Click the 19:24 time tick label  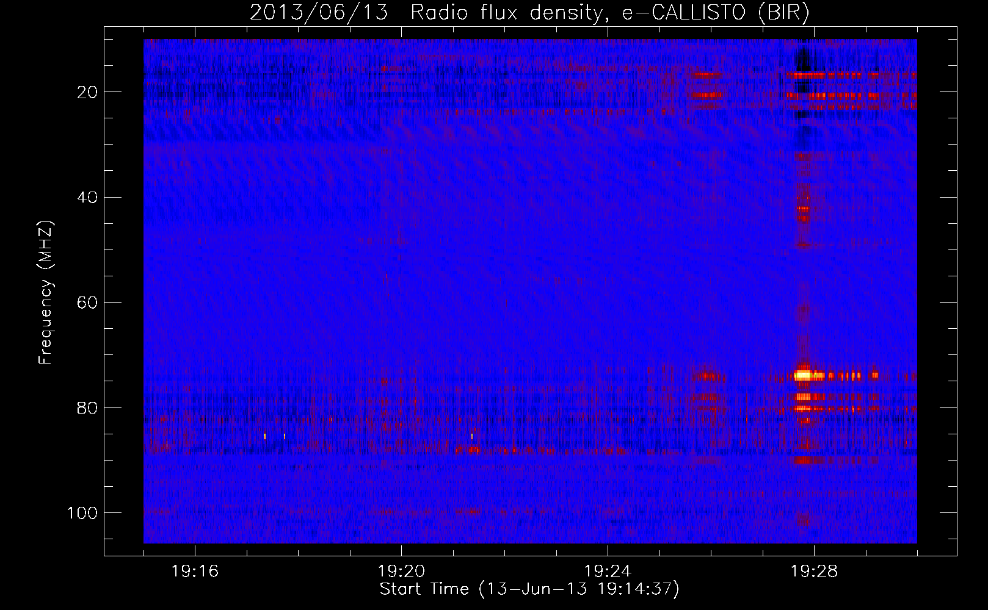(608, 572)
